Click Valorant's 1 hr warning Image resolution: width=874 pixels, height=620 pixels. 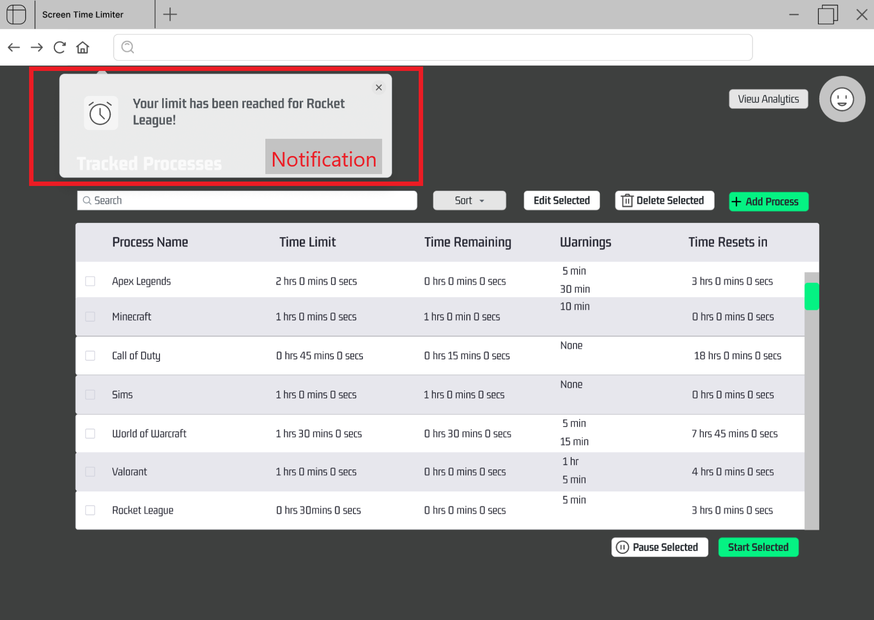pyautogui.click(x=570, y=461)
